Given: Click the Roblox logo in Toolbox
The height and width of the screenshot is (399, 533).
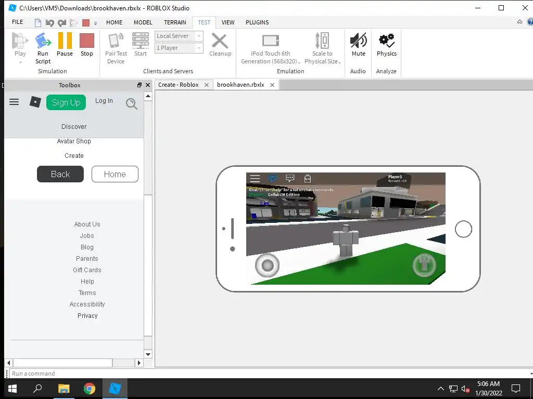Looking at the screenshot, I should click(35, 102).
